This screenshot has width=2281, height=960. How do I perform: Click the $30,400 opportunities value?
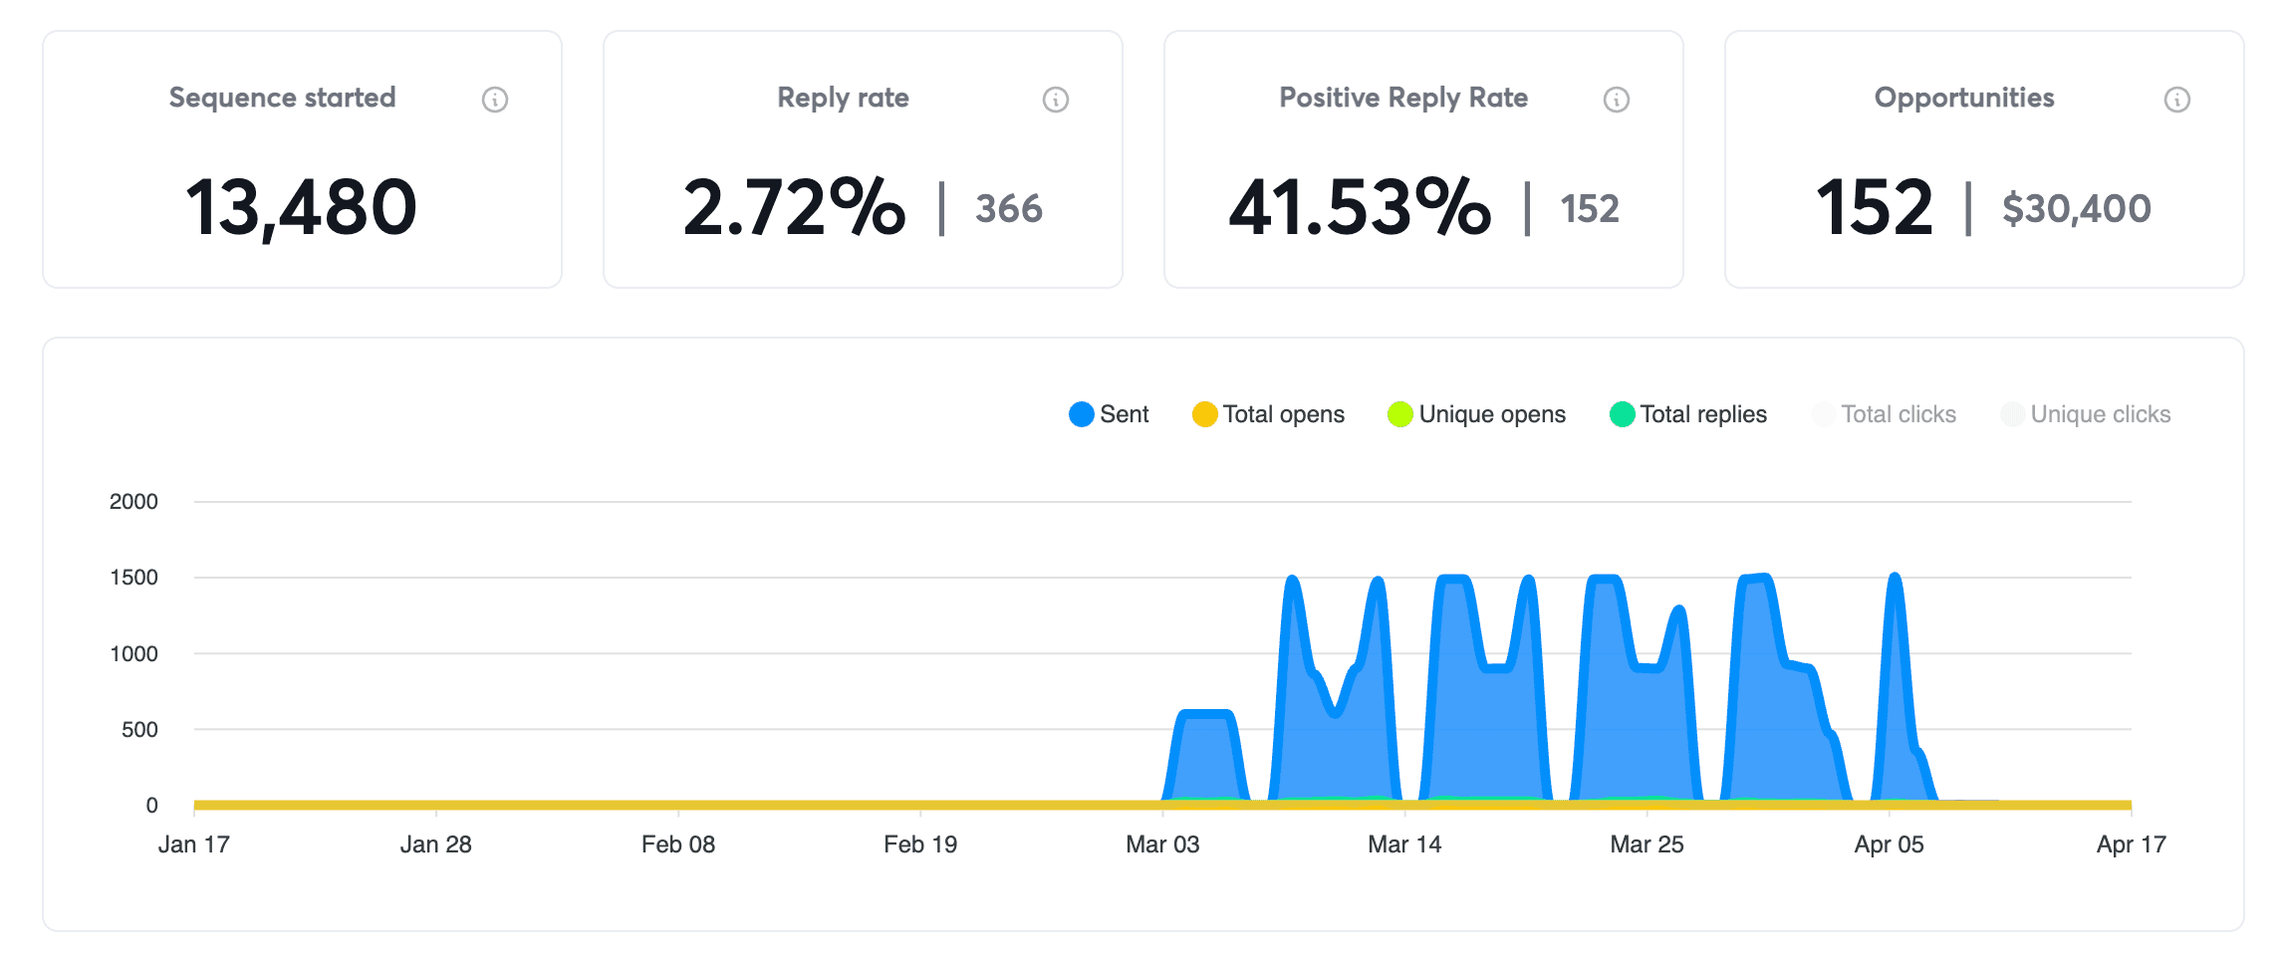pos(2076,208)
